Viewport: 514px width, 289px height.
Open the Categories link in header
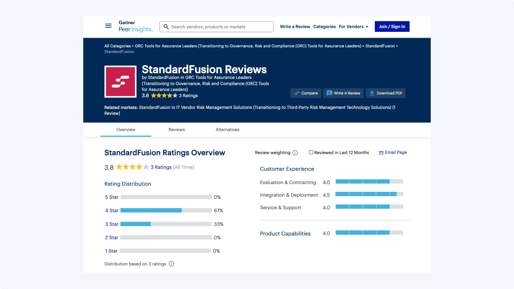coord(324,26)
